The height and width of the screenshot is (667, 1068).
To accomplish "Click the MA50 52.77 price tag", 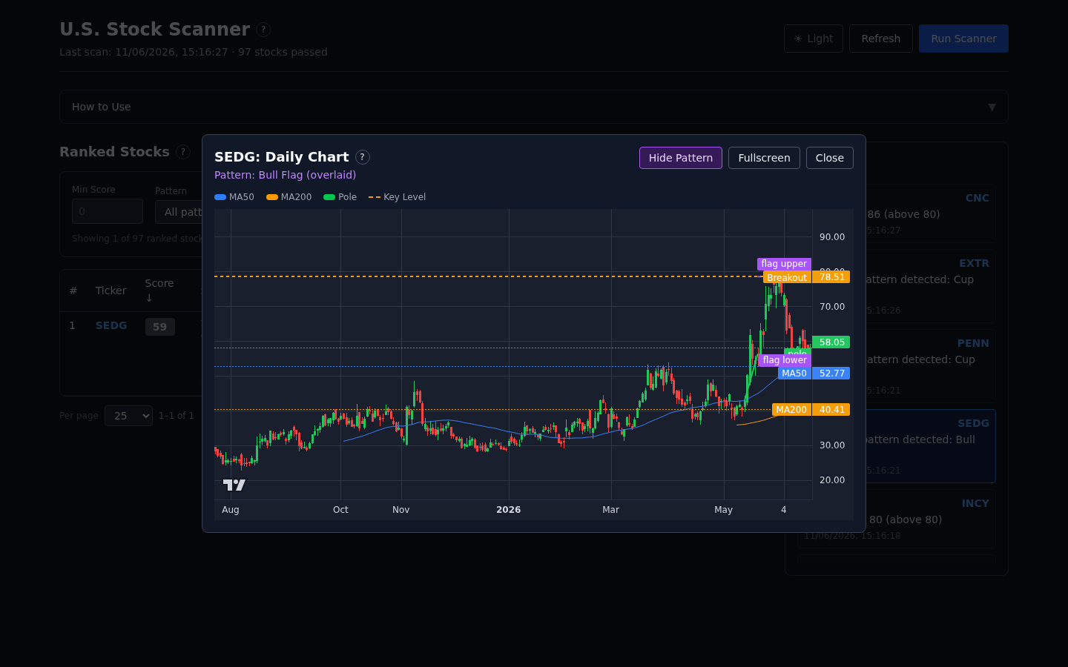I will pyautogui.click(x=831, y=374).
